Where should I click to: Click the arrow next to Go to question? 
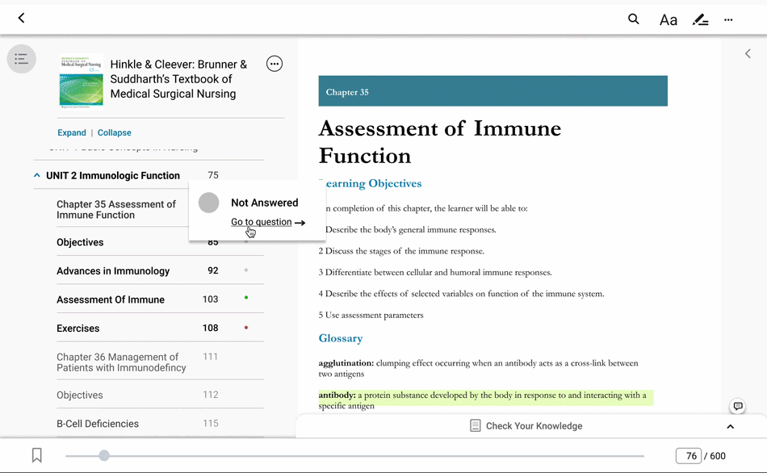(300, 223)
